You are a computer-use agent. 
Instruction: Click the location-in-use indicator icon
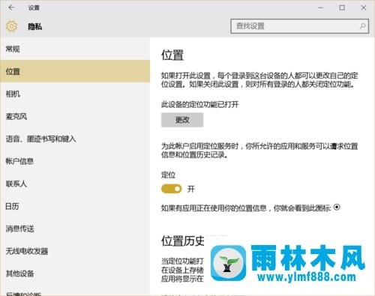point(337,207)
